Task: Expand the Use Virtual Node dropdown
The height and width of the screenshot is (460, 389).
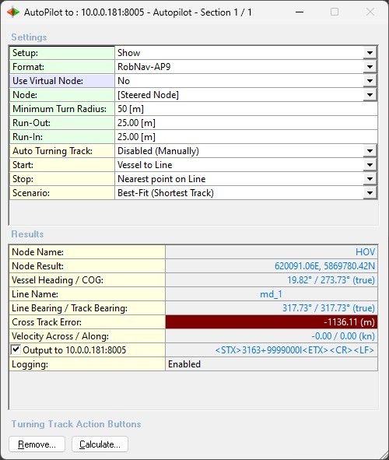Action: 370,81
